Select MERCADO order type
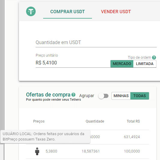Viewport: 160px width, 160px height. point(122,64)
